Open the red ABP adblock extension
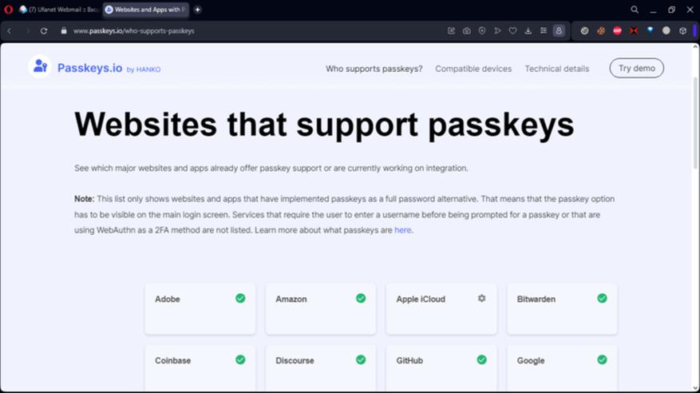This screenshot has height=393, width=700. 618,31
